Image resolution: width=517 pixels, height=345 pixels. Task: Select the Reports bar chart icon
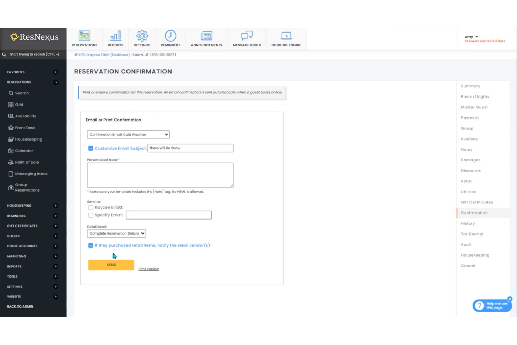pyautogui.click(x=115, y=35)
